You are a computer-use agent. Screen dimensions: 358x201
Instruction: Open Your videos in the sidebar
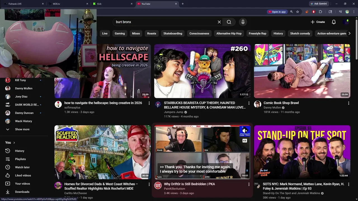click(24, 184)
